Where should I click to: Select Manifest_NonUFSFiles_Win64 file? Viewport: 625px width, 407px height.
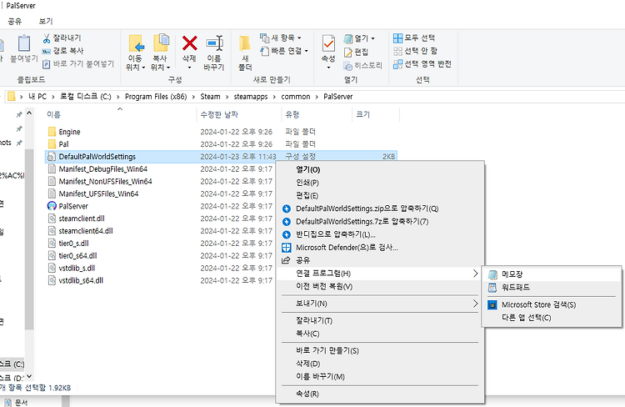point(105,181)
